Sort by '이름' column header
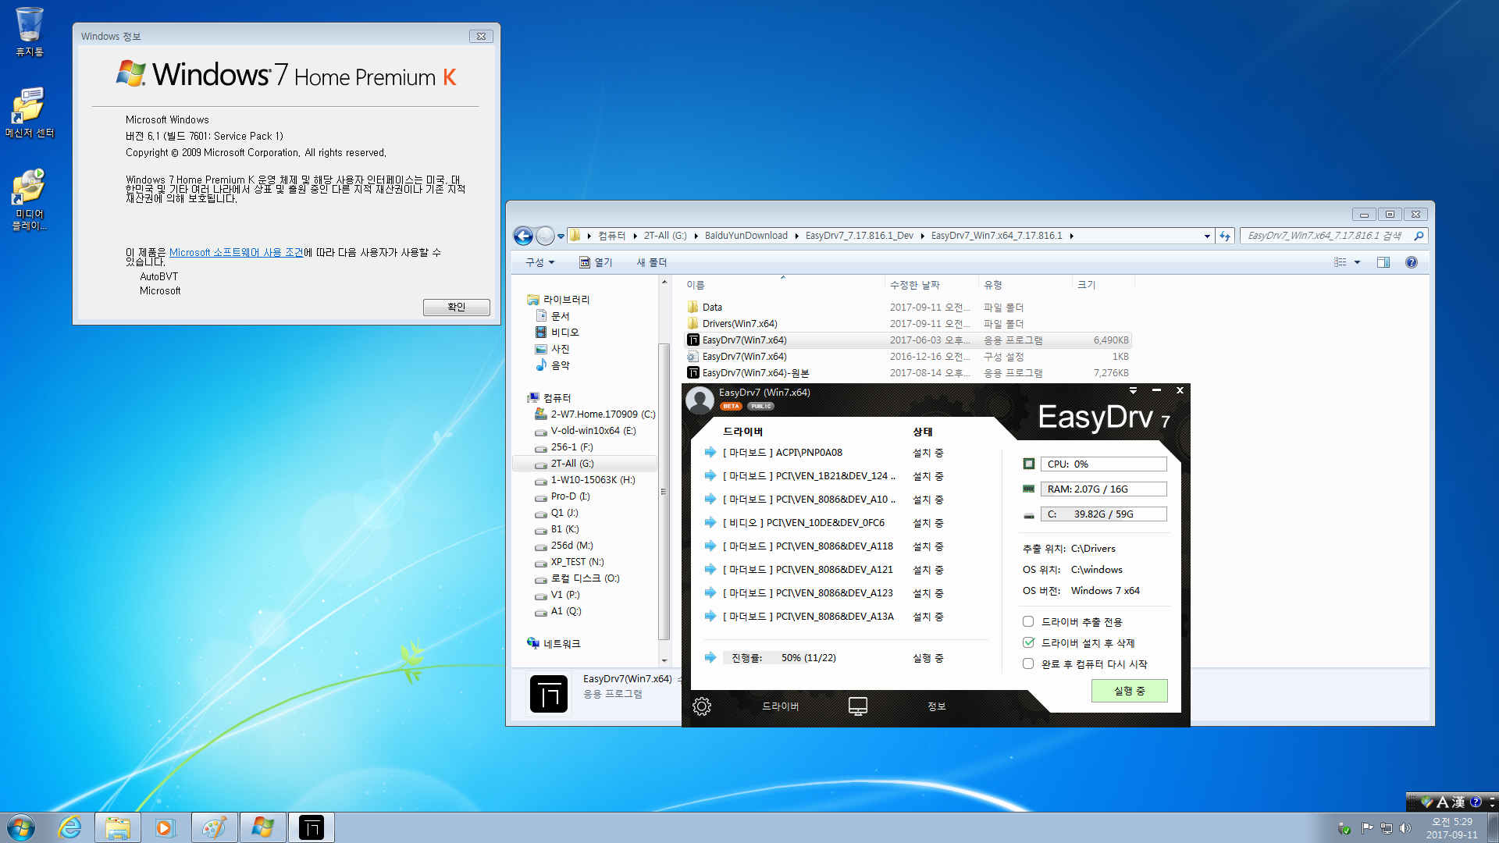This screenshot has width=1499, height=843. click(782, 285)
